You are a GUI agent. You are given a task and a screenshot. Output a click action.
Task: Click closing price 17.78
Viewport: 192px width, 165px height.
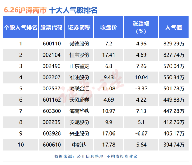tap(109, 145)
